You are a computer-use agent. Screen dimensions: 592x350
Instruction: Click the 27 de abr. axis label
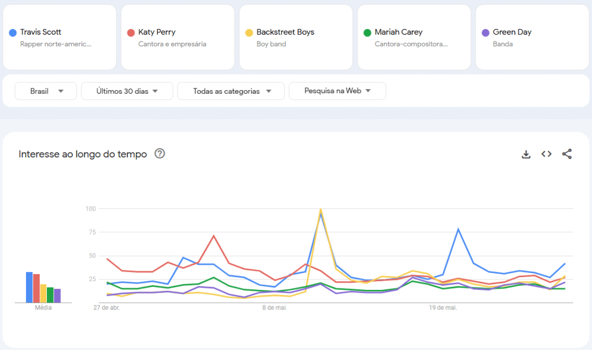[x=106, y=308]
